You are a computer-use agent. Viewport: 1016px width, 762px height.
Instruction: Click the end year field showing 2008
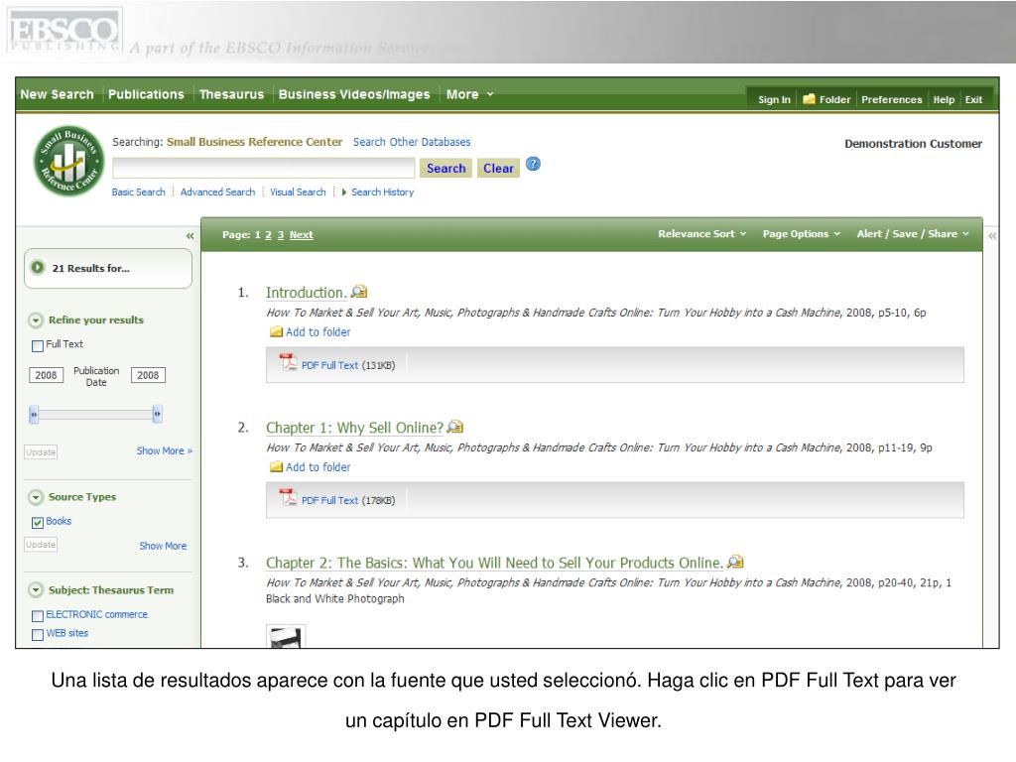coord(148,375)
